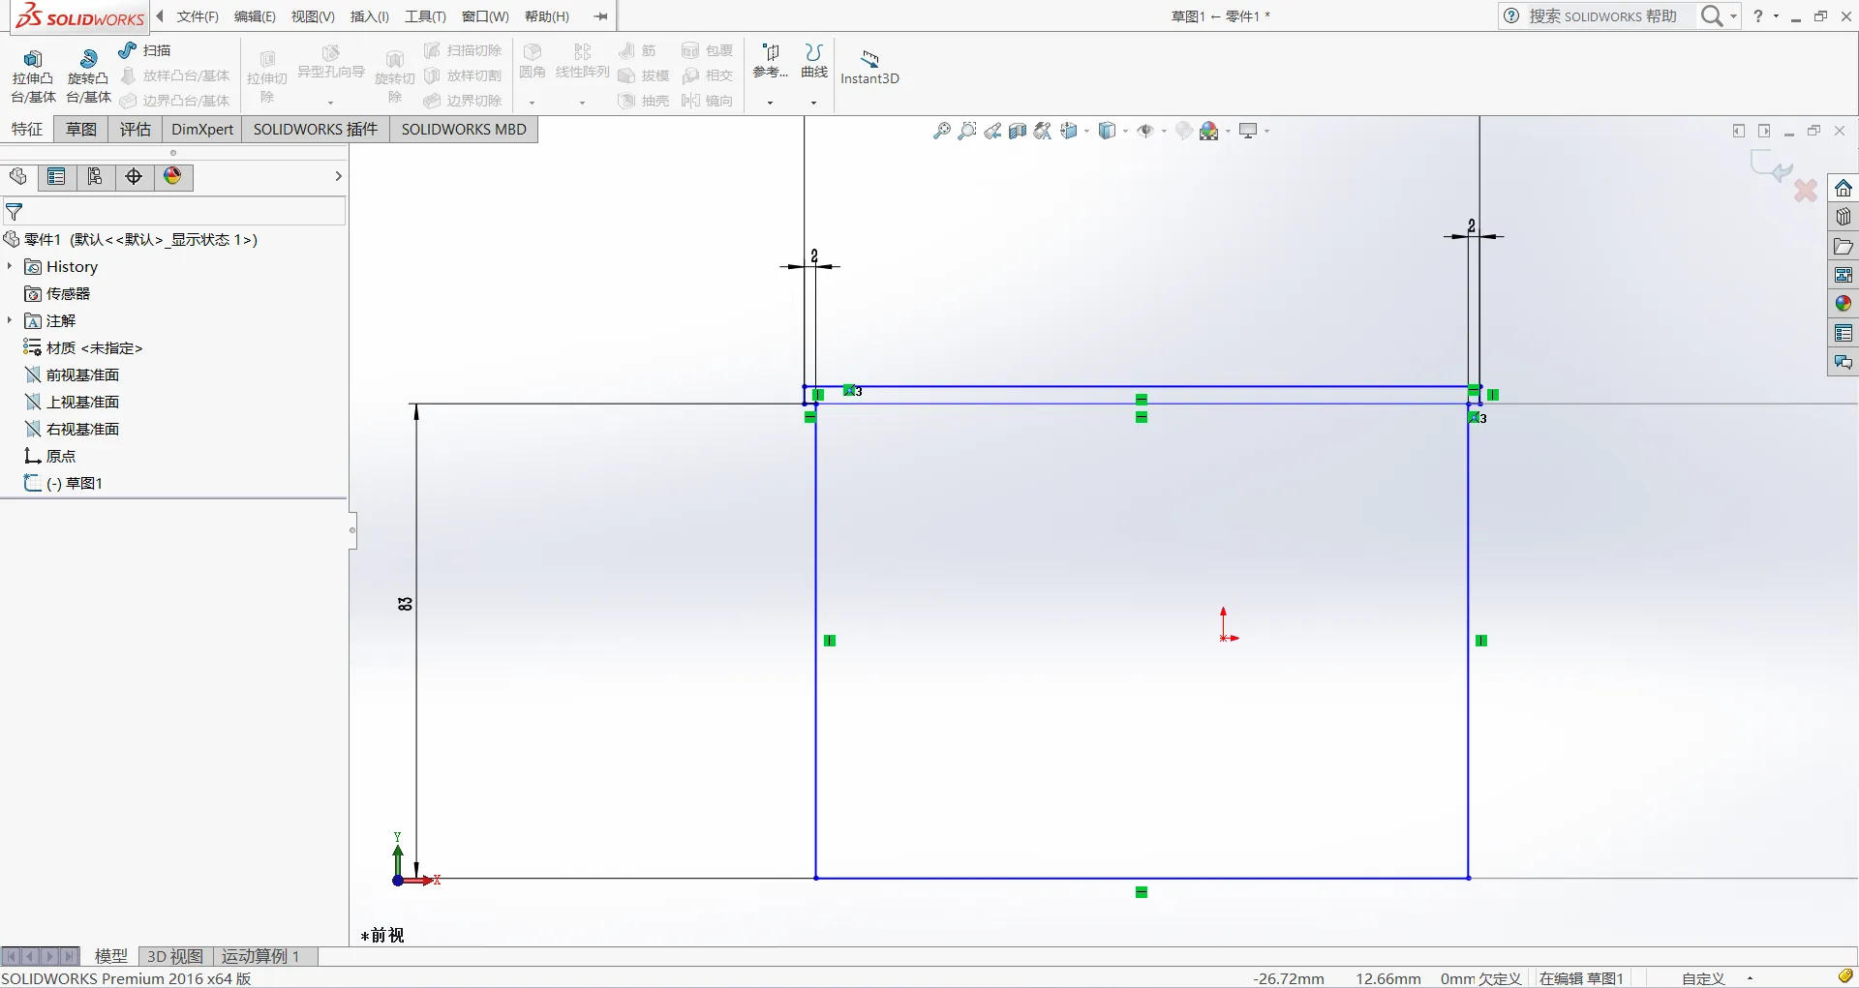Open the Reference Geometry (参考) tool
This screenshot has width=1859, height=988.
point(771,63)
